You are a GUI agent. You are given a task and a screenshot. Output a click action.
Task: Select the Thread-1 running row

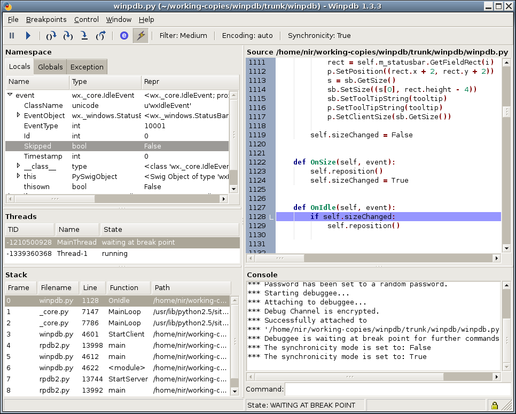coord(122,254)
